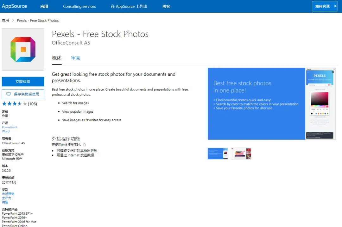Click the PowerPoint 2016 for Mac entry
342x227 pixels.
[x=19, y=222]
